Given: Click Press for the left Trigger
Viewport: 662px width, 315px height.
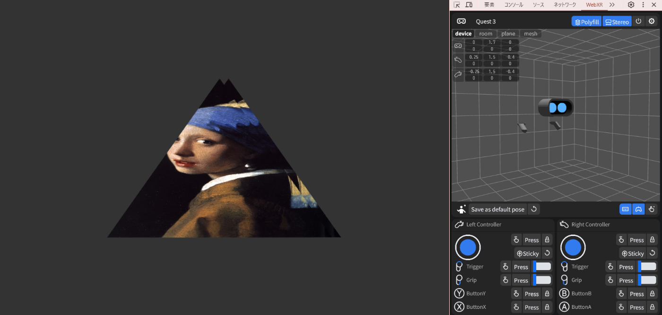Looking at the screenshot, I should (521, 267).
